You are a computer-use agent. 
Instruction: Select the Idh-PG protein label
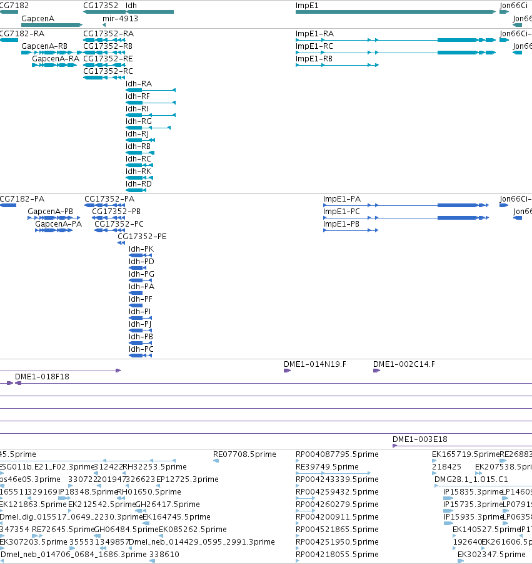[141, 274]
